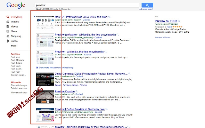Open Mac 101: Preview result title
Viewport: 205px width, 128px height.
(81, 17)
